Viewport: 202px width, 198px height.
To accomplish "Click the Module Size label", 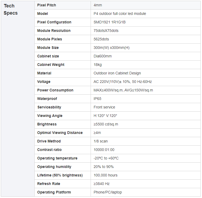I will (x=48, y=48).
